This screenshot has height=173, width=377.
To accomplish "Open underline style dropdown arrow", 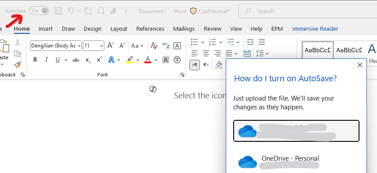I will point(66,60).
